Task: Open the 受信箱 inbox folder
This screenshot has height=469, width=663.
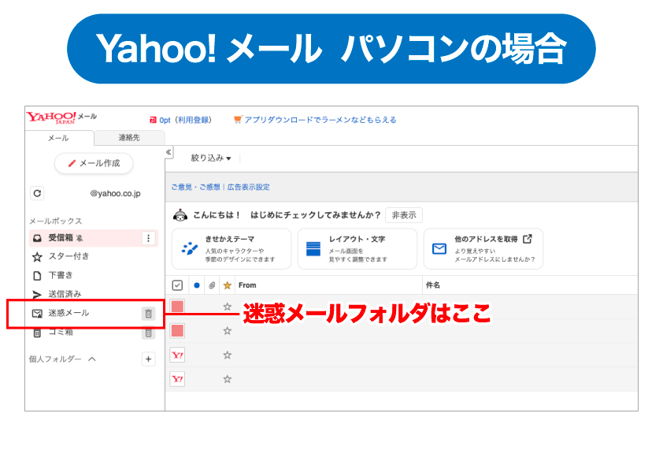Action: 93,238
